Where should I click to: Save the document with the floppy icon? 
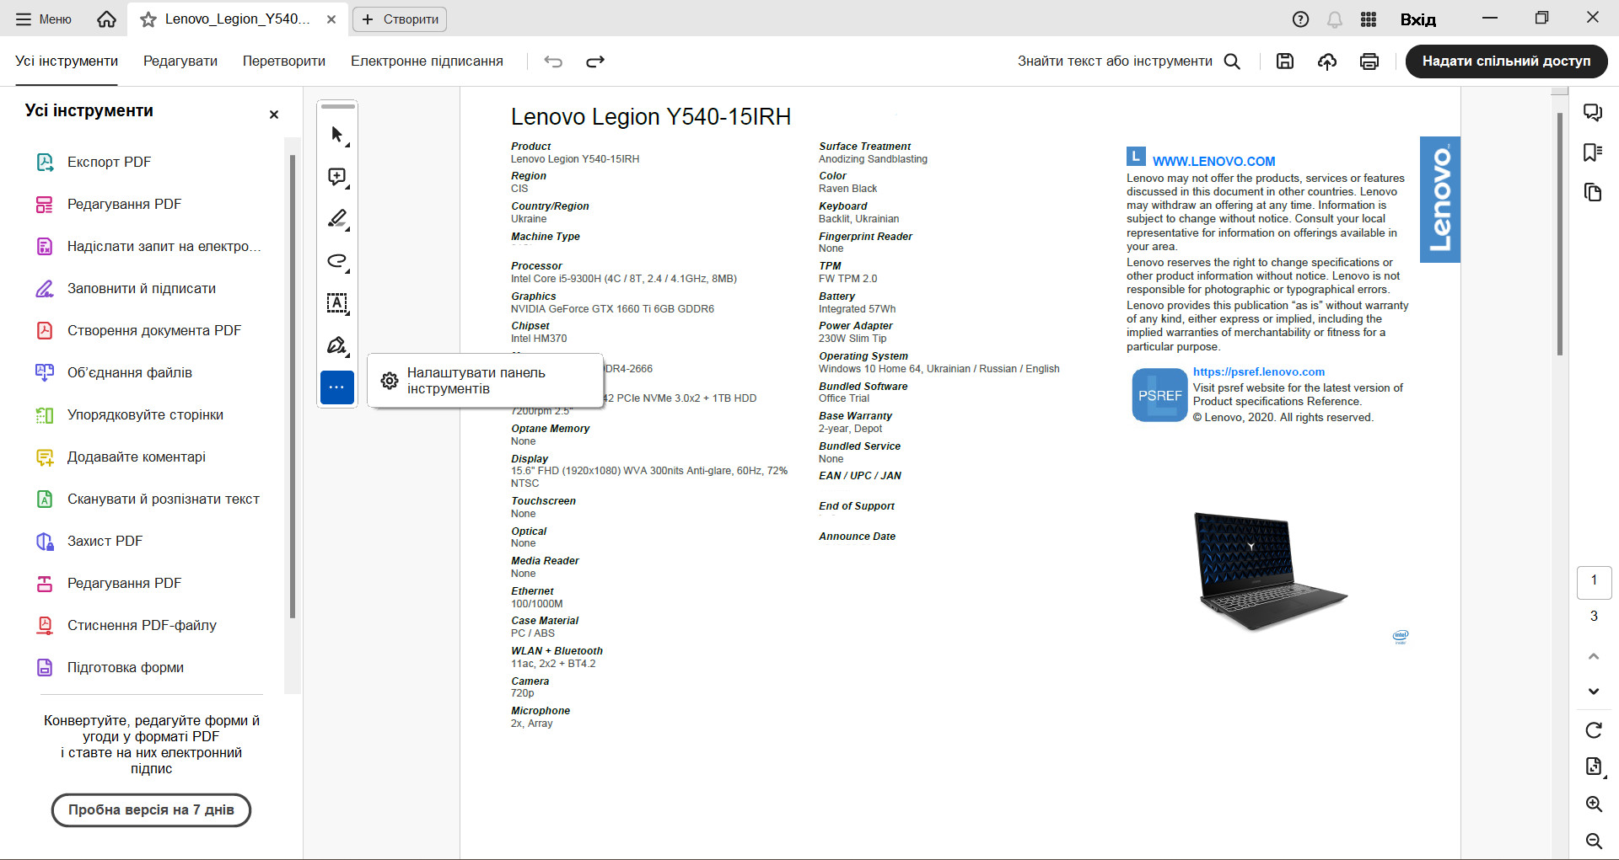tap(1285, 61)
